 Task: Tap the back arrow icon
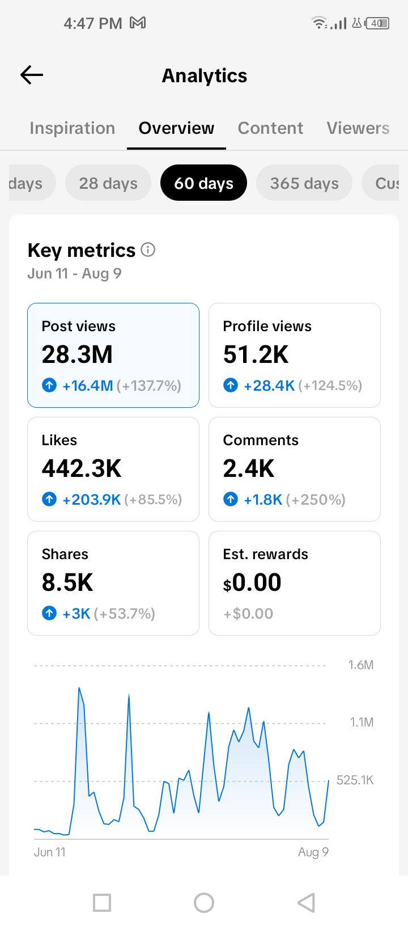click(x=32, y=75)
